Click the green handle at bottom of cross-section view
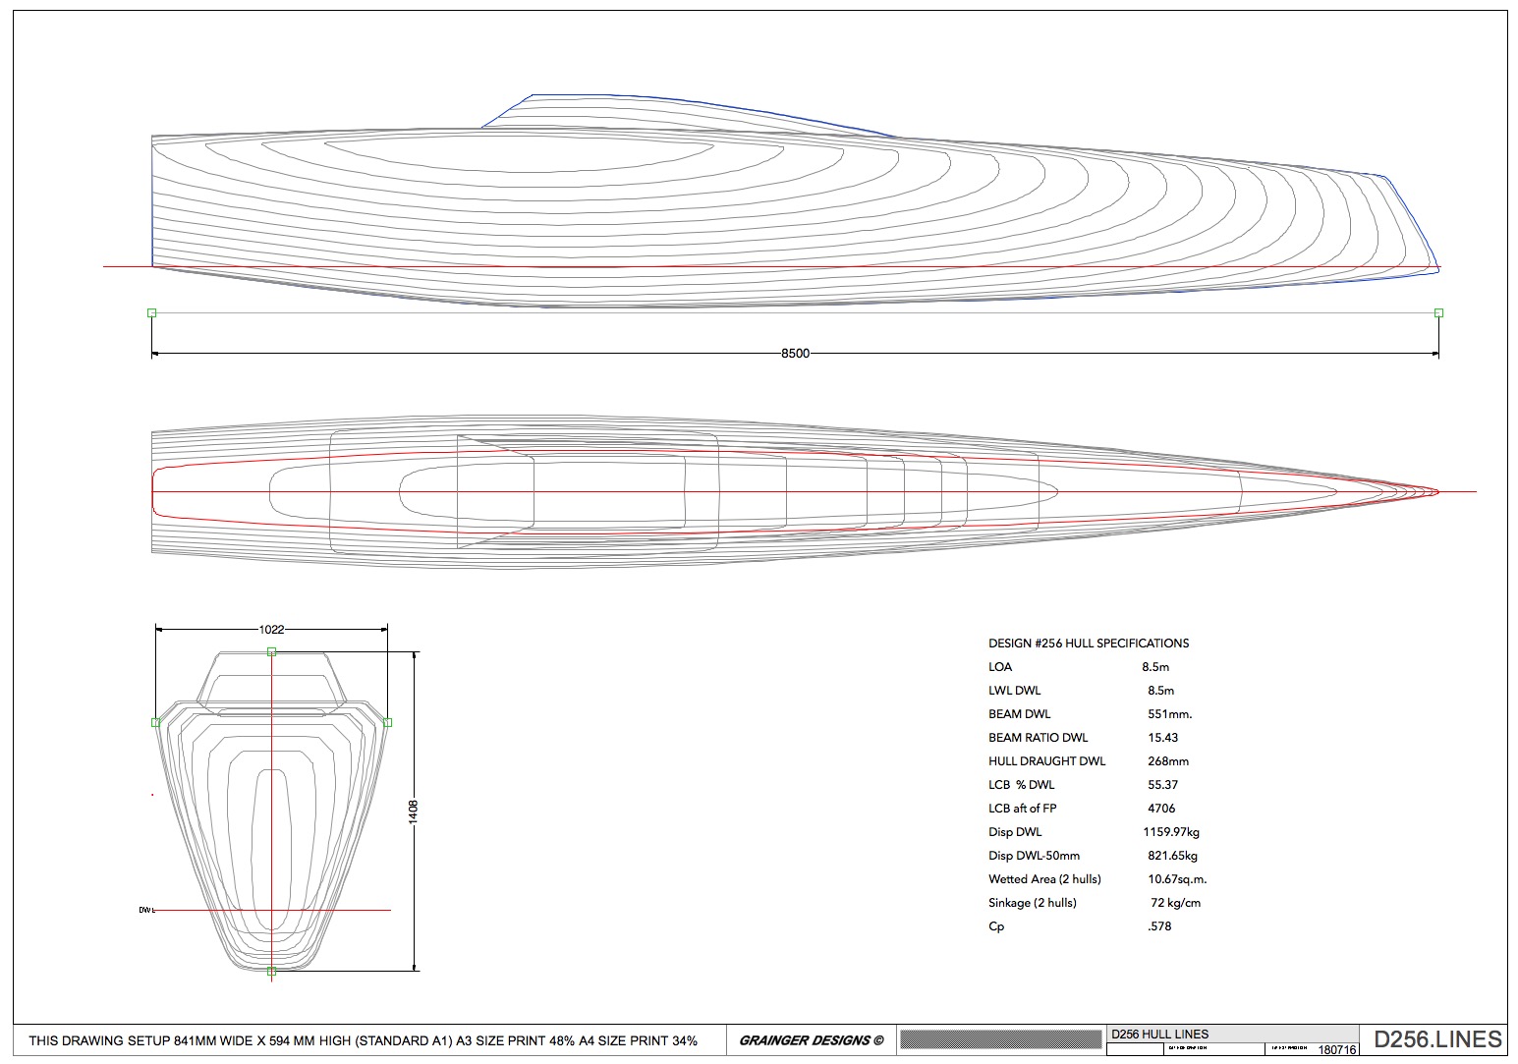The height and width of the screenshot is (1064, 1518). [270, 971]
